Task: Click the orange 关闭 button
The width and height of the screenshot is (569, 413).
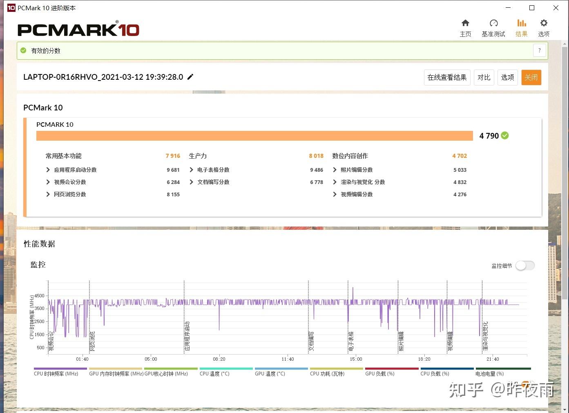Action: [531, 77]
